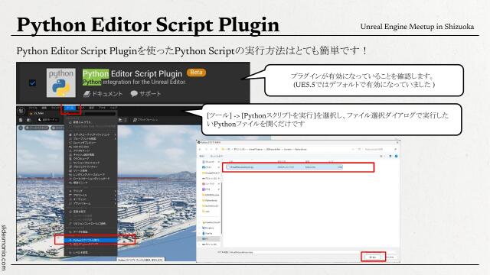Choose クラスビューア in the tools menu
Image resolution: width=490 pixels, height=275 pixels.
click(91, 159)
